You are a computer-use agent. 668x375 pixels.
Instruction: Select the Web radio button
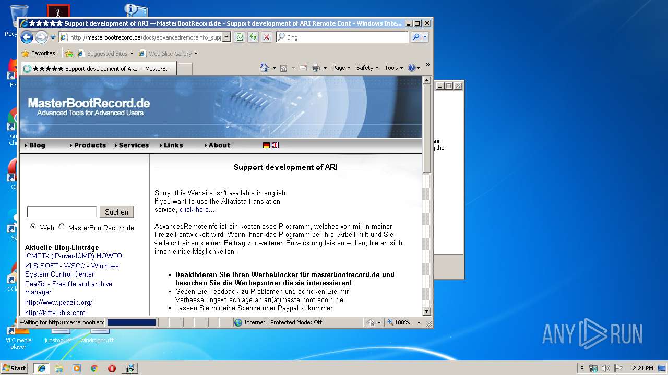(33, 227)
